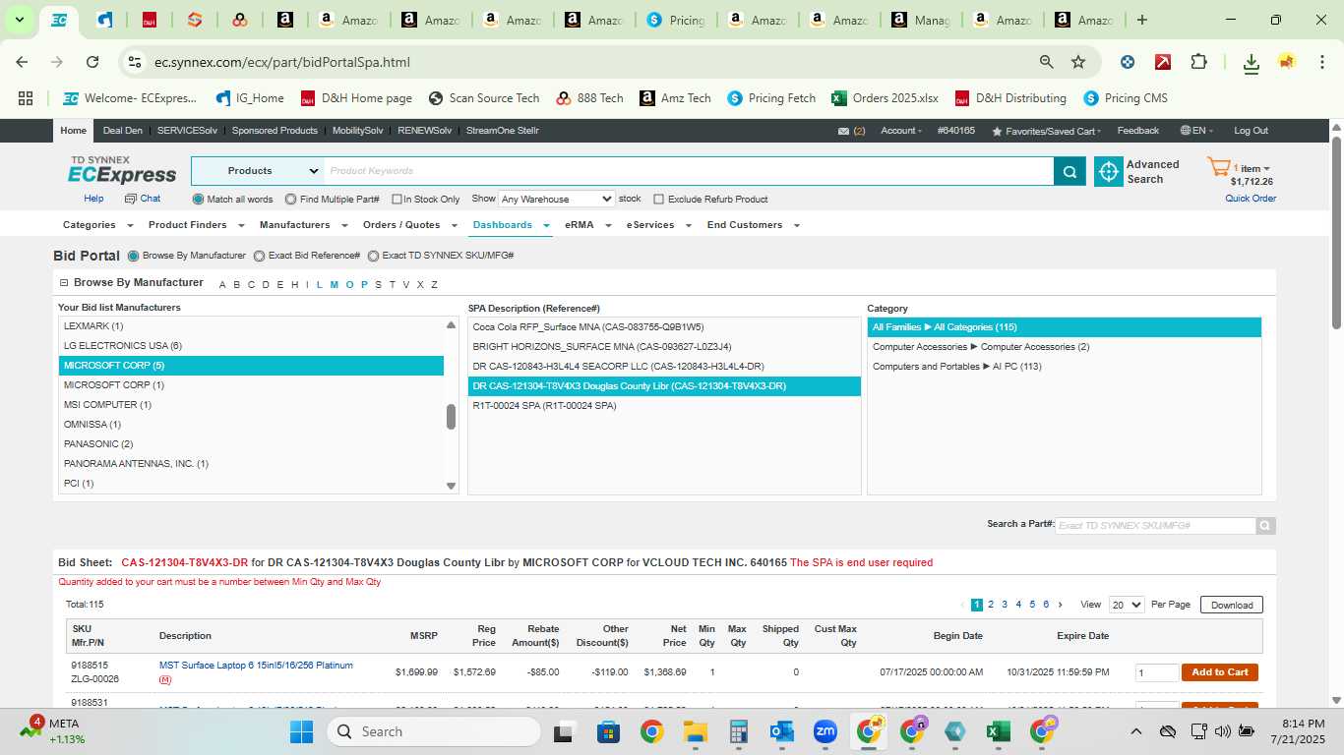Click the Log Out link
This screenshot has height=755, width=1344.
pos(1252,131)
